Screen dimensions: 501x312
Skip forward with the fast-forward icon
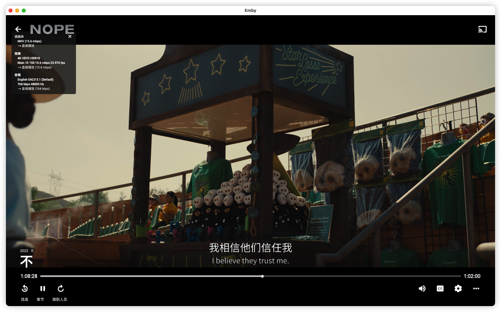point(61,289)
